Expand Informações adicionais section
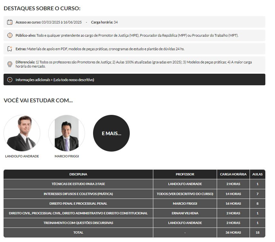The width and height of the screenshot is (275, 242). [x=55, y=80]
